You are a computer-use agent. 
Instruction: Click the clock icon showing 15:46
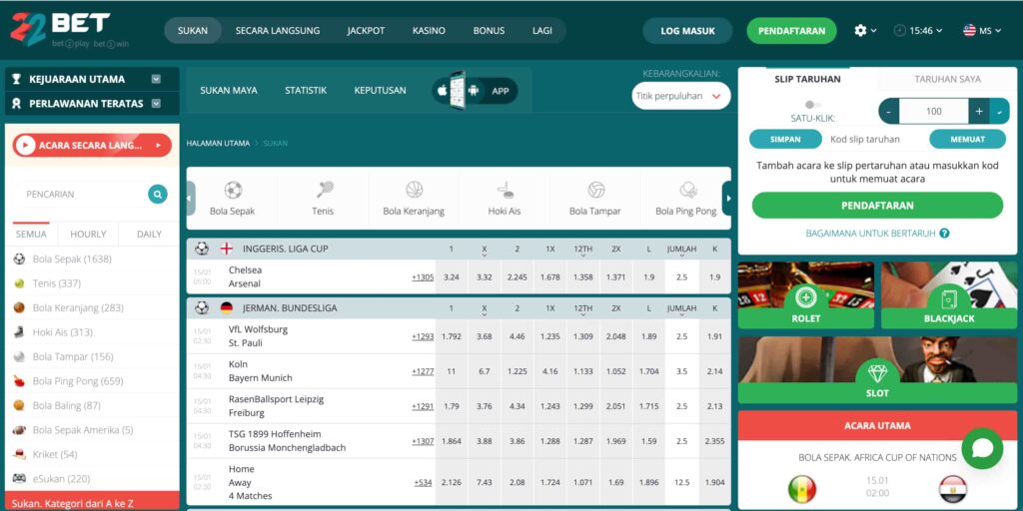(x=900, y=31)
